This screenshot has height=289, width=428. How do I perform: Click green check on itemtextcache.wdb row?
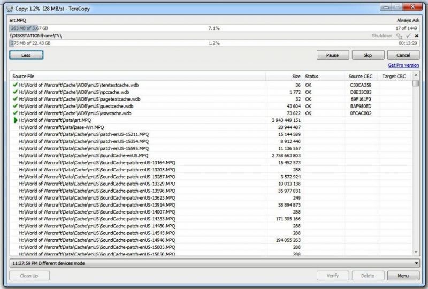point(16,85)
